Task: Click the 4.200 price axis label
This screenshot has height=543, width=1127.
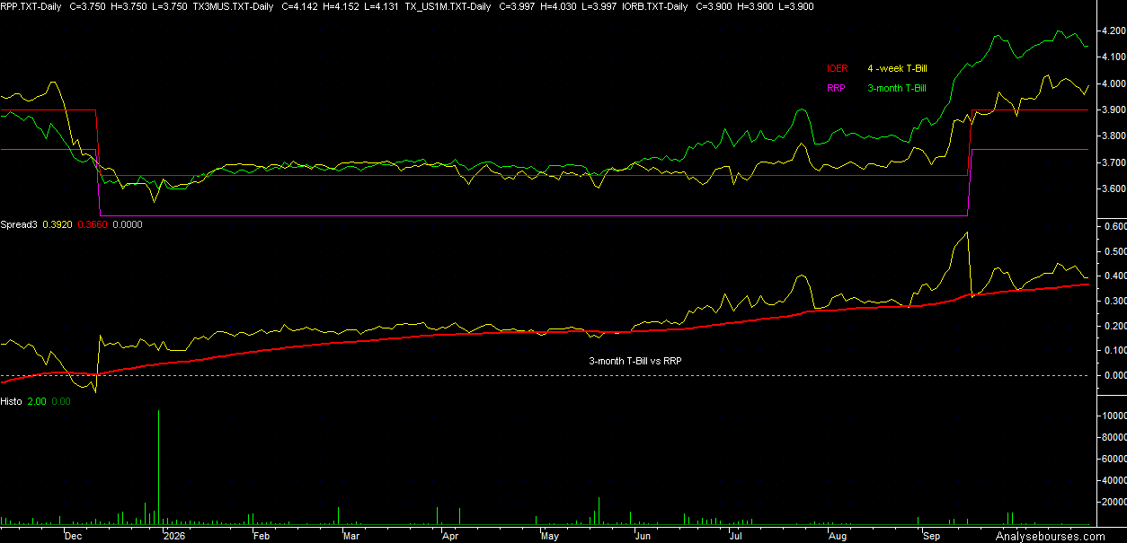Action: point(1112,31)
